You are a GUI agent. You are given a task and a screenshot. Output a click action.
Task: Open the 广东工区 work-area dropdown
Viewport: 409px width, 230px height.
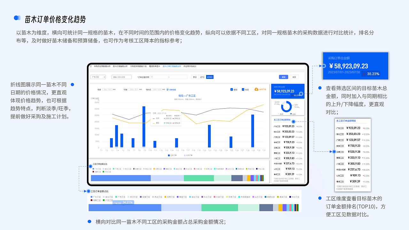pos(98,77)
